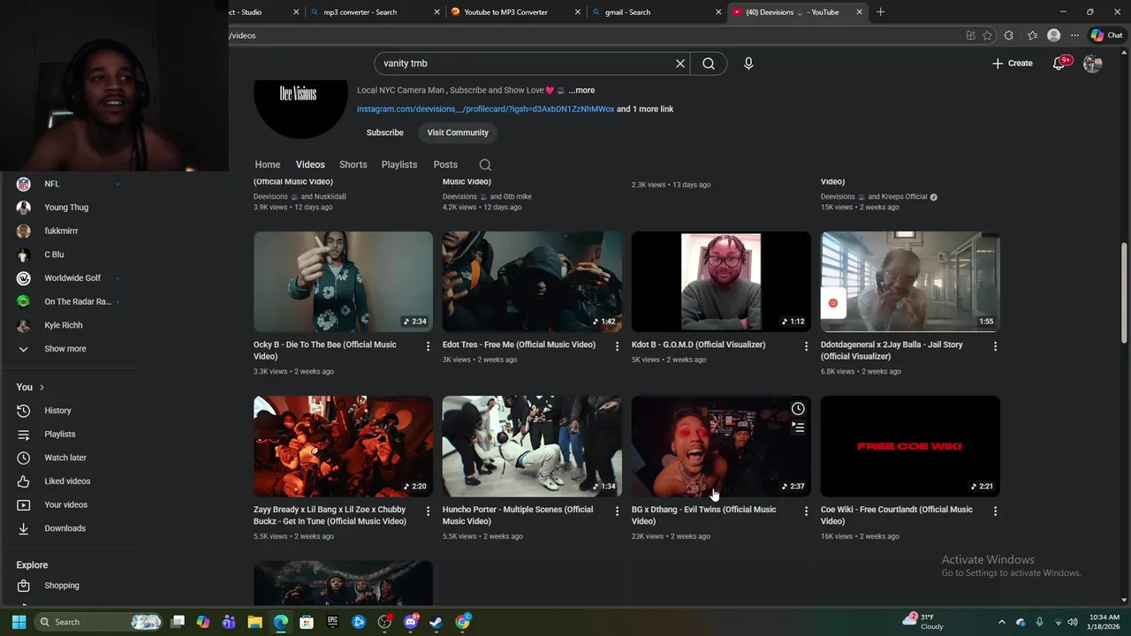This screenshot has height=636, width=1131.
Task: Open the Instagram profile link
Action: coord(485,110)
